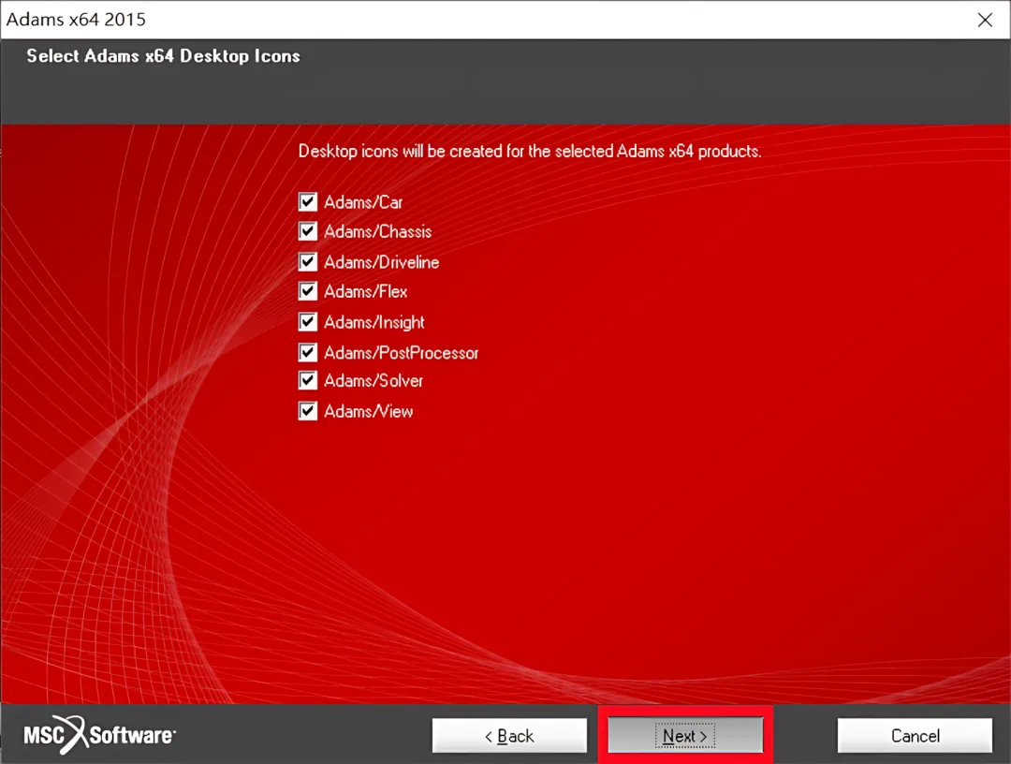Cancel the Adams installation
The height and width of the screenshot is (764, 1011).
coord(915,736)
